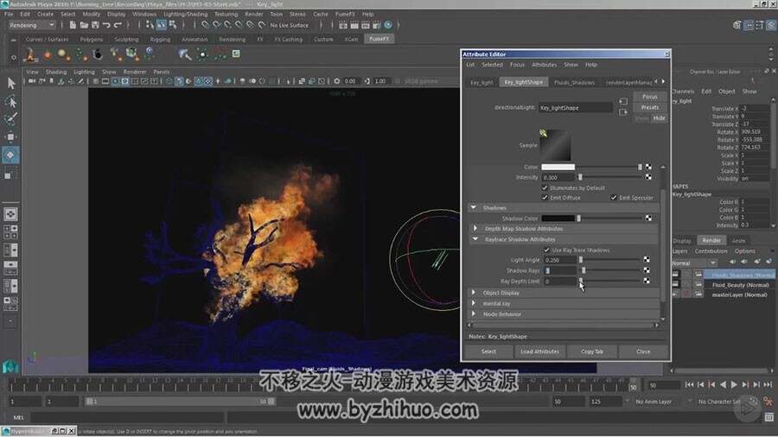Screen dimensions: 778x437
Task: Click Color map checker icon
Action: coord(648,167)
